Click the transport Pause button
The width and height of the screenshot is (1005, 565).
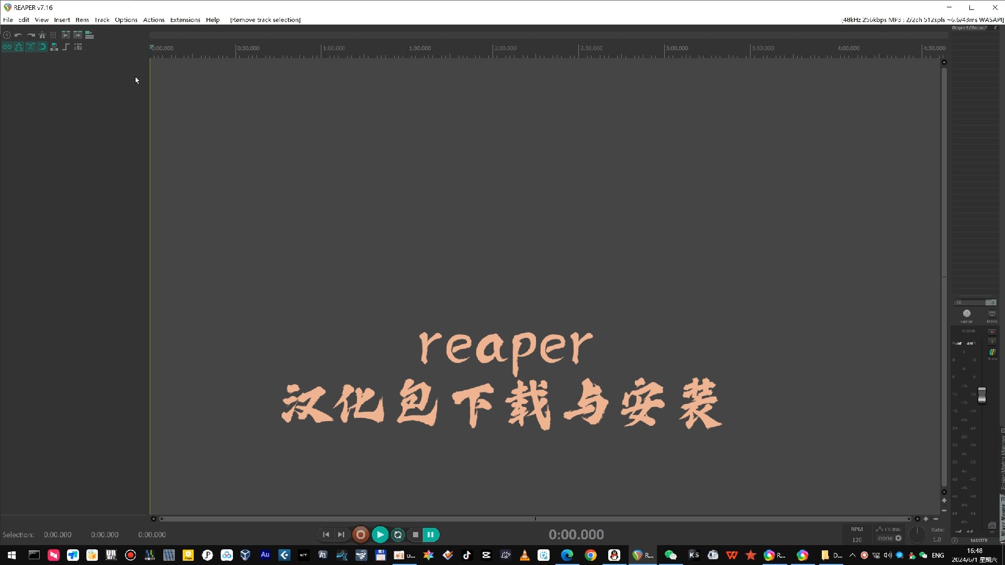pyautogui.click(x=431, y=535)
